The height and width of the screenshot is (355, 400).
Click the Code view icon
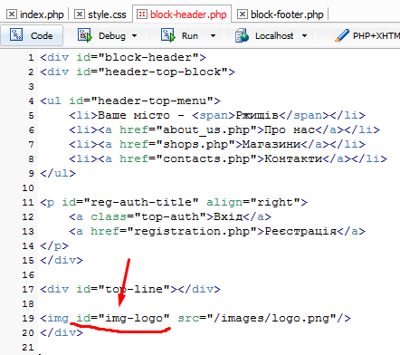coord(16,35)
